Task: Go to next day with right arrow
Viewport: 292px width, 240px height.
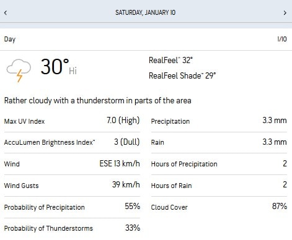Action: coord(285,13)
